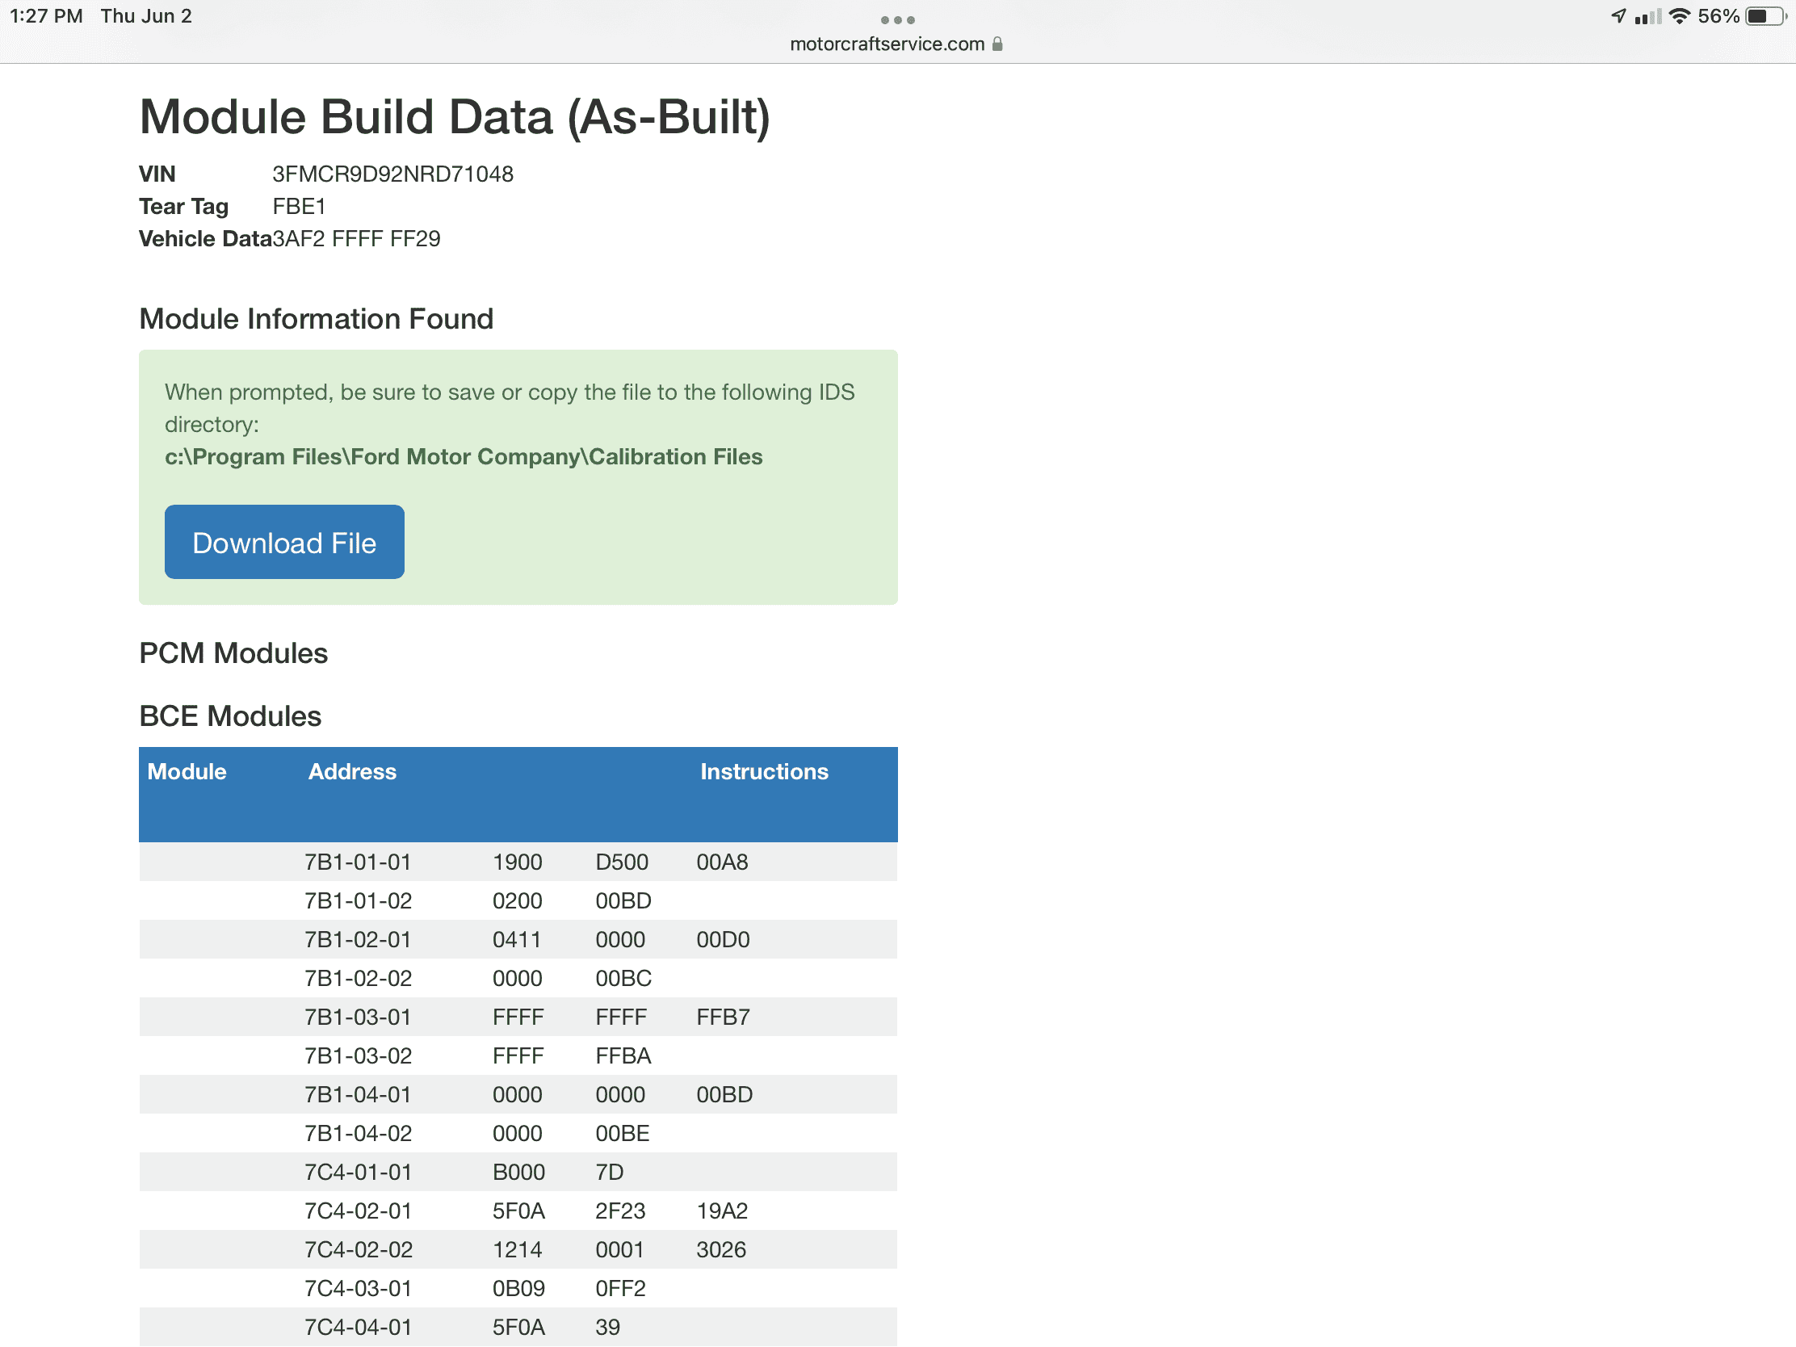Tap the padlock icon beside URL
Image resolution: width=1796 pixels, height=1347 pixels.
pos(997,44)
